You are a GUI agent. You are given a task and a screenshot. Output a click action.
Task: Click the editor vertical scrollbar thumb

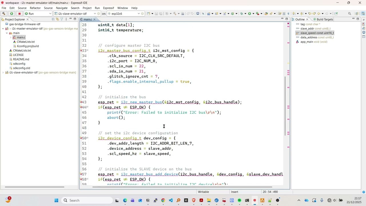[x=285, y=106]
